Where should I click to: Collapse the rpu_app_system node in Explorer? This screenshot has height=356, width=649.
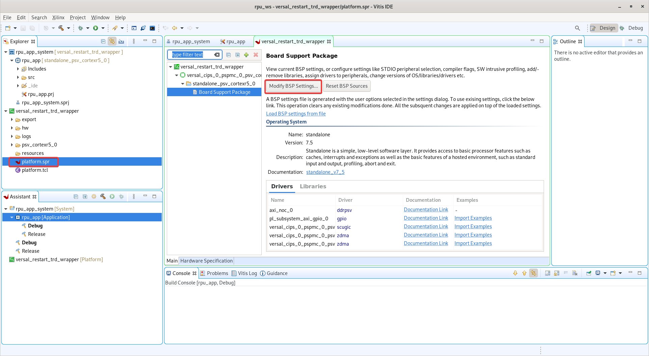coord(6,52)
